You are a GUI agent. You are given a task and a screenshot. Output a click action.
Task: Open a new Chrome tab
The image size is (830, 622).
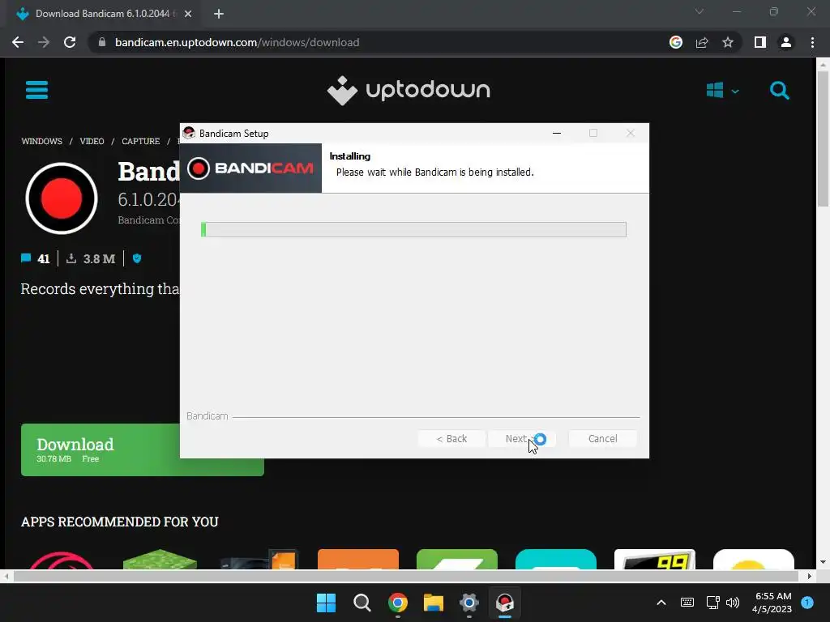pyautogui.click(x=219, y=14)
